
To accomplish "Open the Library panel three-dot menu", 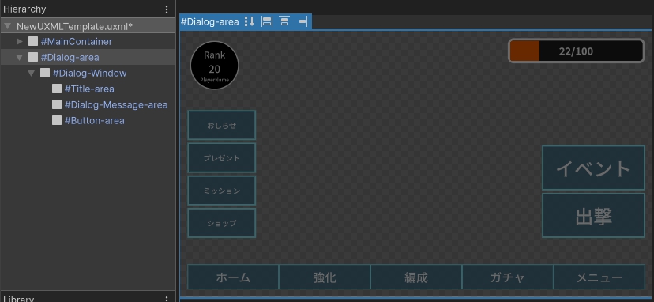I will pos(167,299).
